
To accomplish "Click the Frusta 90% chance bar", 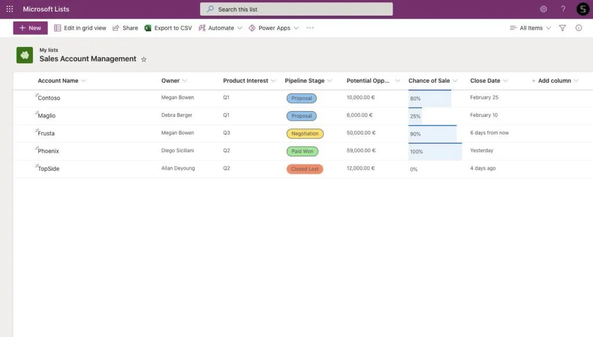I will pyautogui.click(x=432, y=134).
